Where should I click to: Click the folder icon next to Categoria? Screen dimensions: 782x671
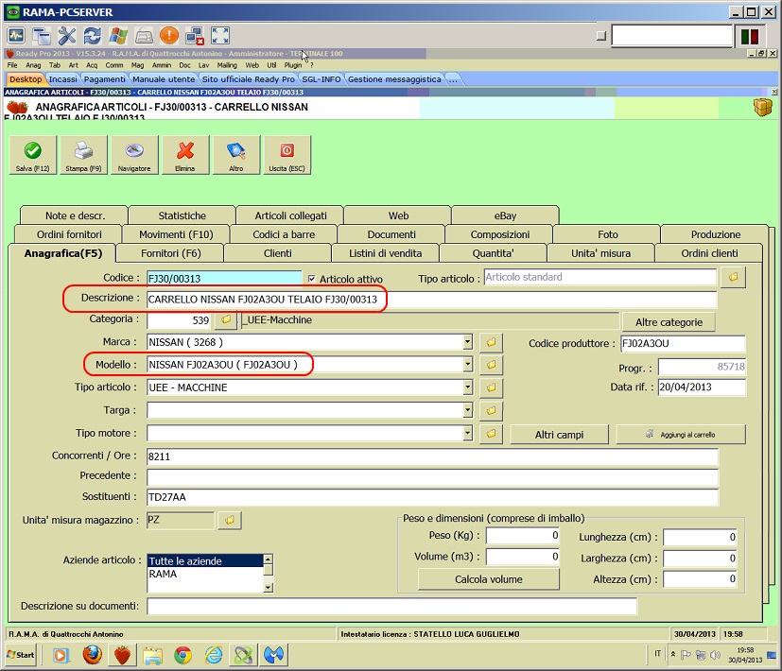(226, 320)
